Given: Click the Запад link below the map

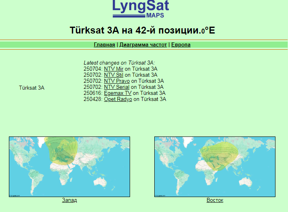Looking at the screenshot, I should point(69,200).
